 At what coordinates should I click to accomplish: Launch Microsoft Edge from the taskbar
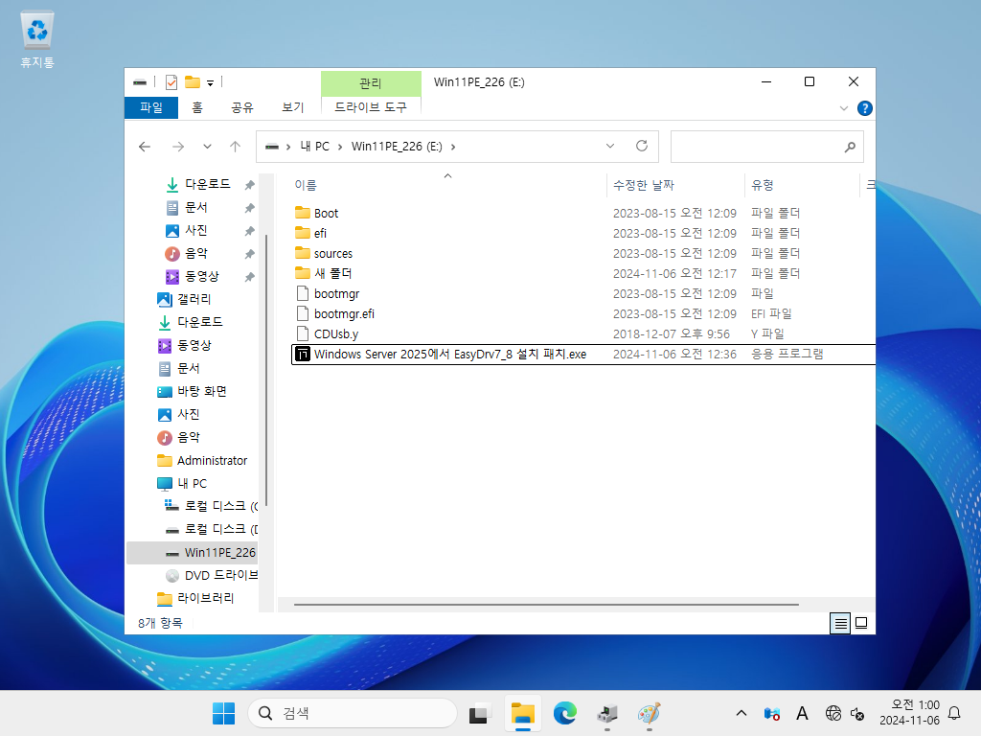coord(565,713)
